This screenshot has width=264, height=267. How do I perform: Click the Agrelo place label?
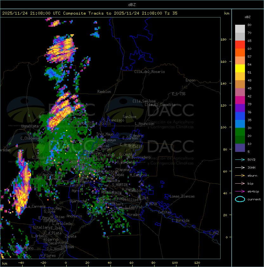pyautogui.click(x=77, y=191)
